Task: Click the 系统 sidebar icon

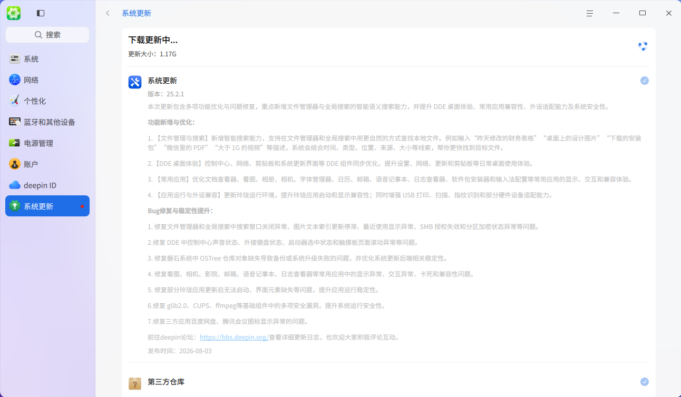Action: 15,59
